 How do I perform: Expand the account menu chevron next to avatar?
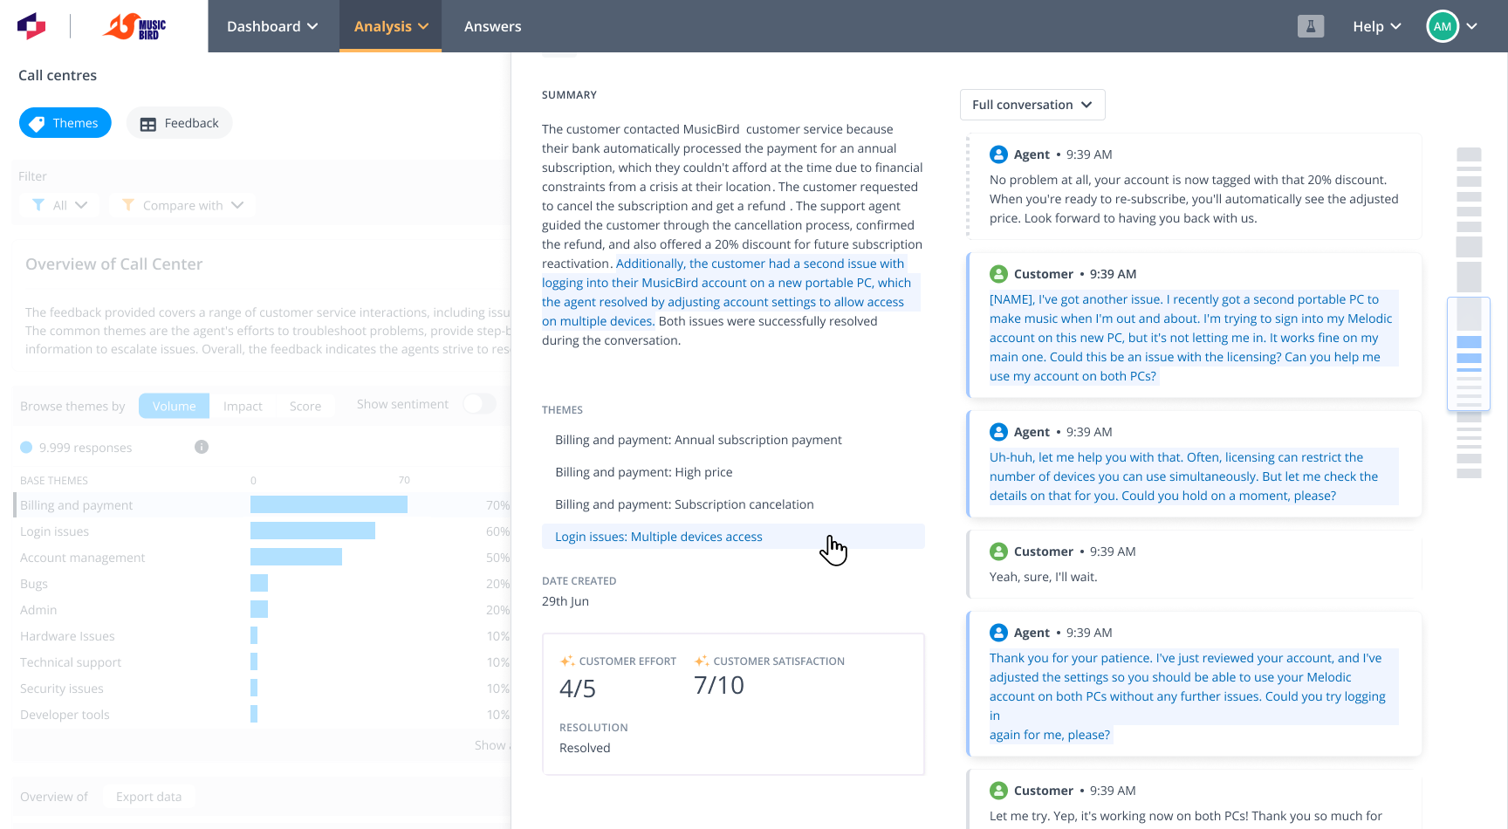(1472, 26)
